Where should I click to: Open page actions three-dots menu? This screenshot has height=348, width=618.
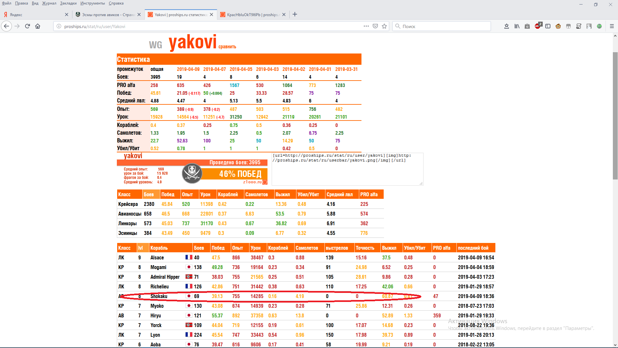coord(366,26)
